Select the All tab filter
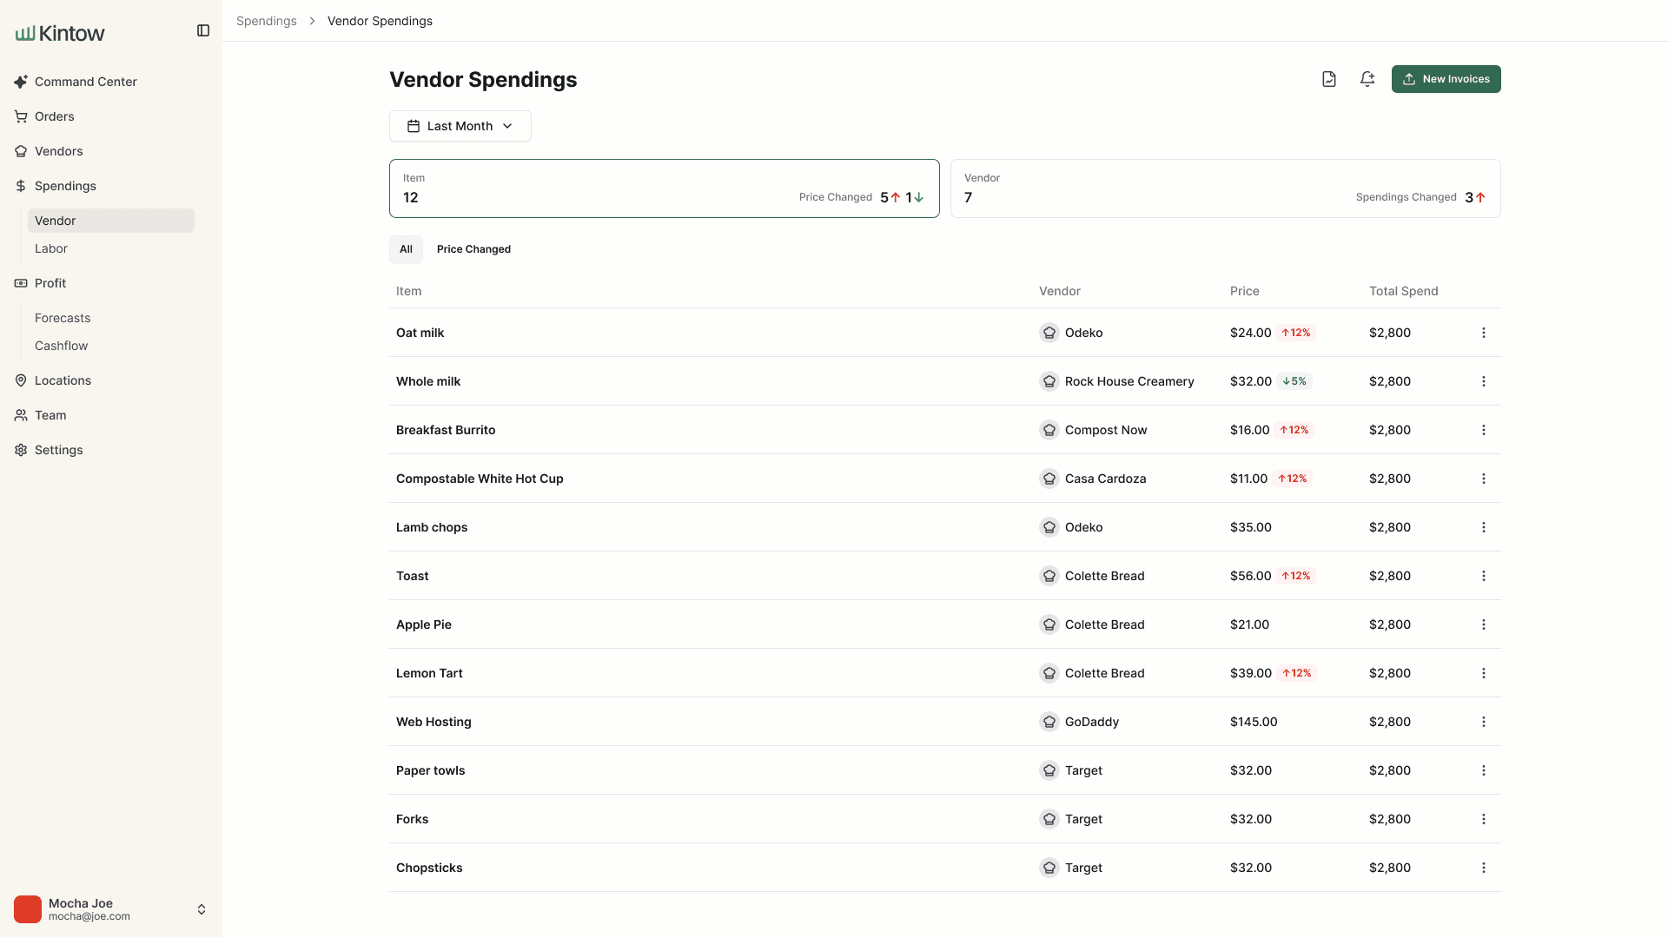1668x938 pixels. [406, 249]
